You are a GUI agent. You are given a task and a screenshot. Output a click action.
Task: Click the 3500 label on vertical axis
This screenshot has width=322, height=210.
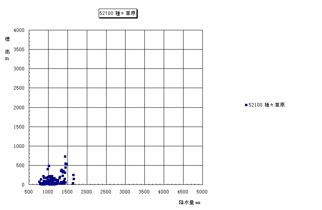tap(19, 50)
